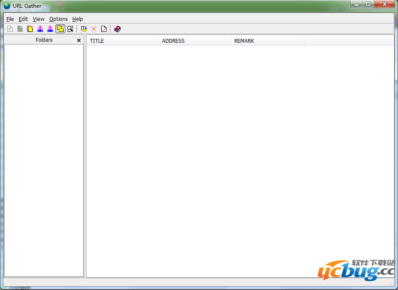
Task: Click the grayed-out add page icon
Action: tap(10, 29)
